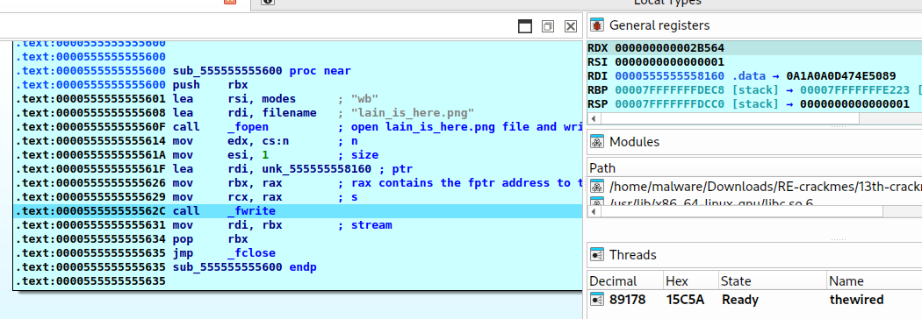Restore the disassembly view window
Image resolution: width=922 pixels, height=319 pixels.
[x=547, y=26]
